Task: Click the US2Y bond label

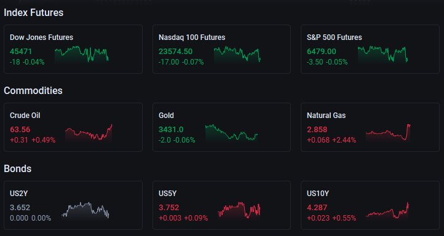Action: [x=18, y=194]
